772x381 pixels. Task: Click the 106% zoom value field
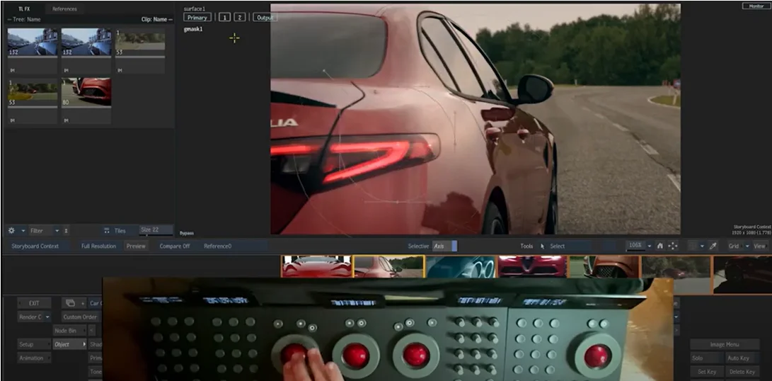635,246
